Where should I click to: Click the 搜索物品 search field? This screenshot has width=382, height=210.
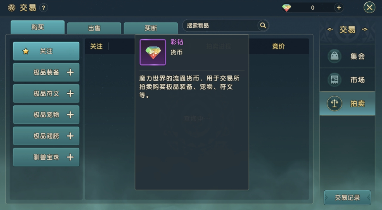coord(220,26)
